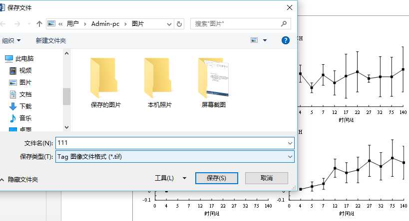Viewport: 409px width, 221px height.
Task: Click the navigation pane scrollbar thumb
Action: [x=67, y=97]
